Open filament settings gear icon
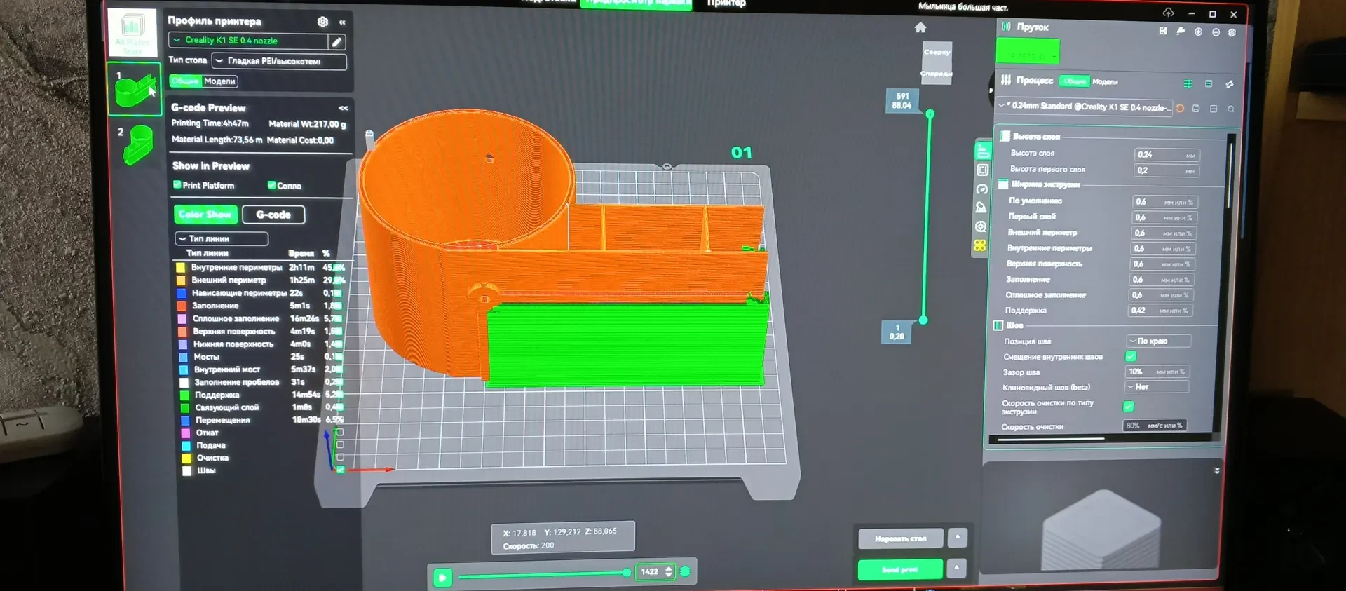 coord(1232,32)
